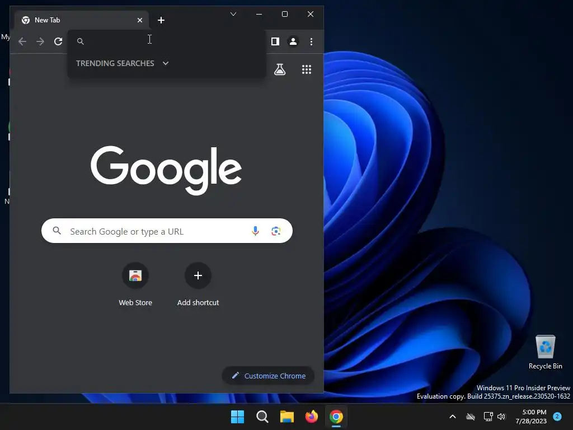Open the profile avatar icon
The image size is (573, 430).
tap(293, 41)
